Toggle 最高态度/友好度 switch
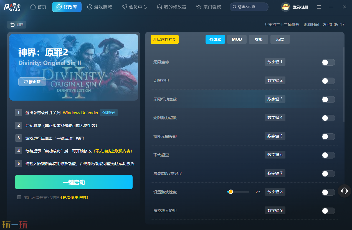The image size is (352, 230). [328, 174]
